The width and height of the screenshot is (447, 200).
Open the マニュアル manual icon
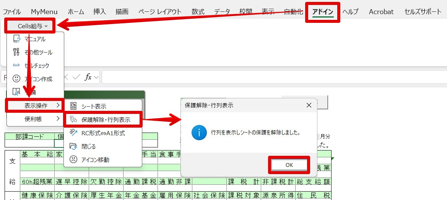pyautogui.click(x=17, y=39)
